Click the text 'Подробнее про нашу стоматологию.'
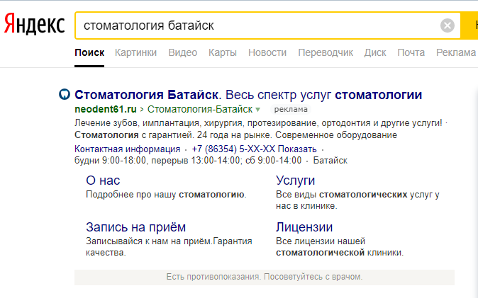478x298 pixels. [166, 195]
